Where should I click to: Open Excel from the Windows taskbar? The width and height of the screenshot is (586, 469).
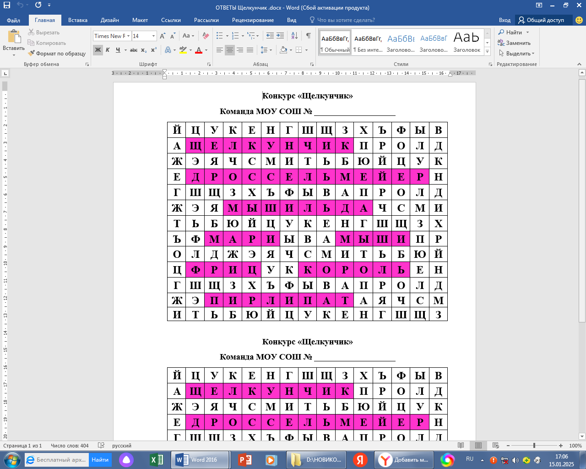[x=157, y=459]
